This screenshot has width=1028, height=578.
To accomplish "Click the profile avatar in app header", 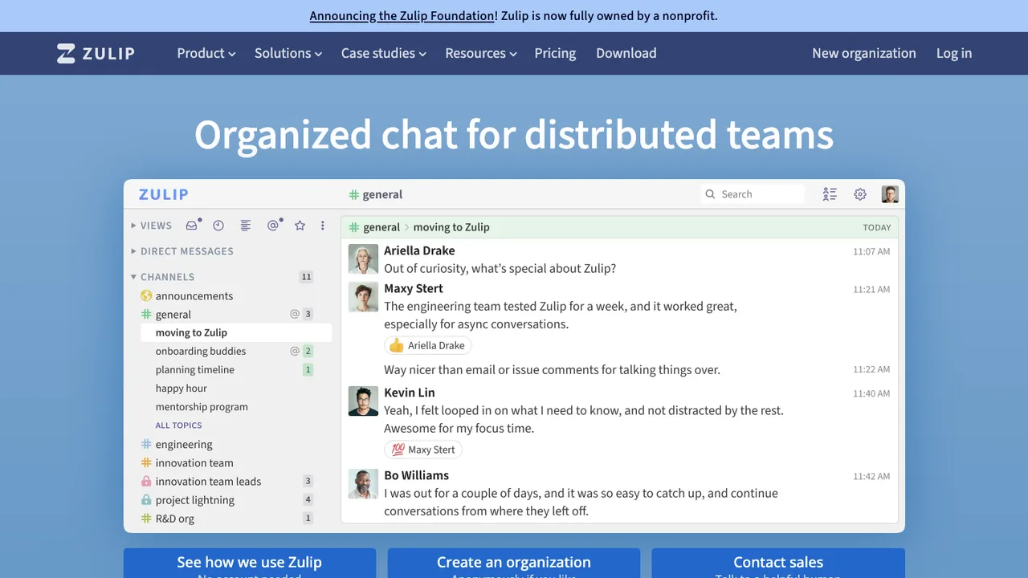I will tap(890, 194).
